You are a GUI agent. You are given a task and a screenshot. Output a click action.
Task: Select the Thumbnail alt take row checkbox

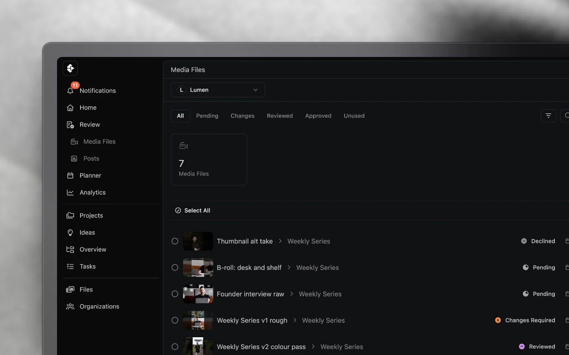(175, 241)
